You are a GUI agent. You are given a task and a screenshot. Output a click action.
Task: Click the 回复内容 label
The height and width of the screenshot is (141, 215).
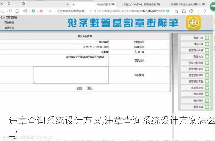click(x=139, y=75)
